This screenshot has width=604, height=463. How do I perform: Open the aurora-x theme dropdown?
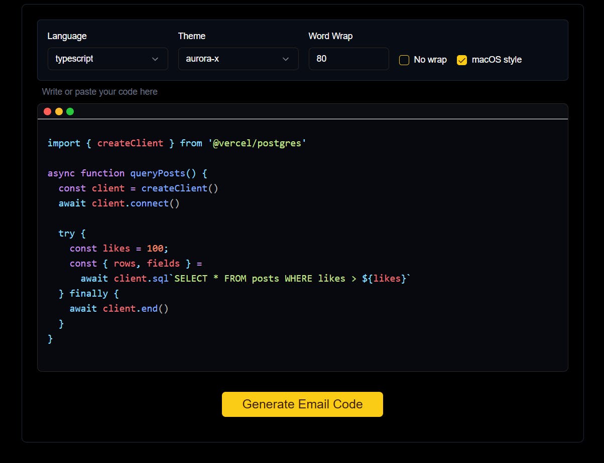[x=238, y=59]
